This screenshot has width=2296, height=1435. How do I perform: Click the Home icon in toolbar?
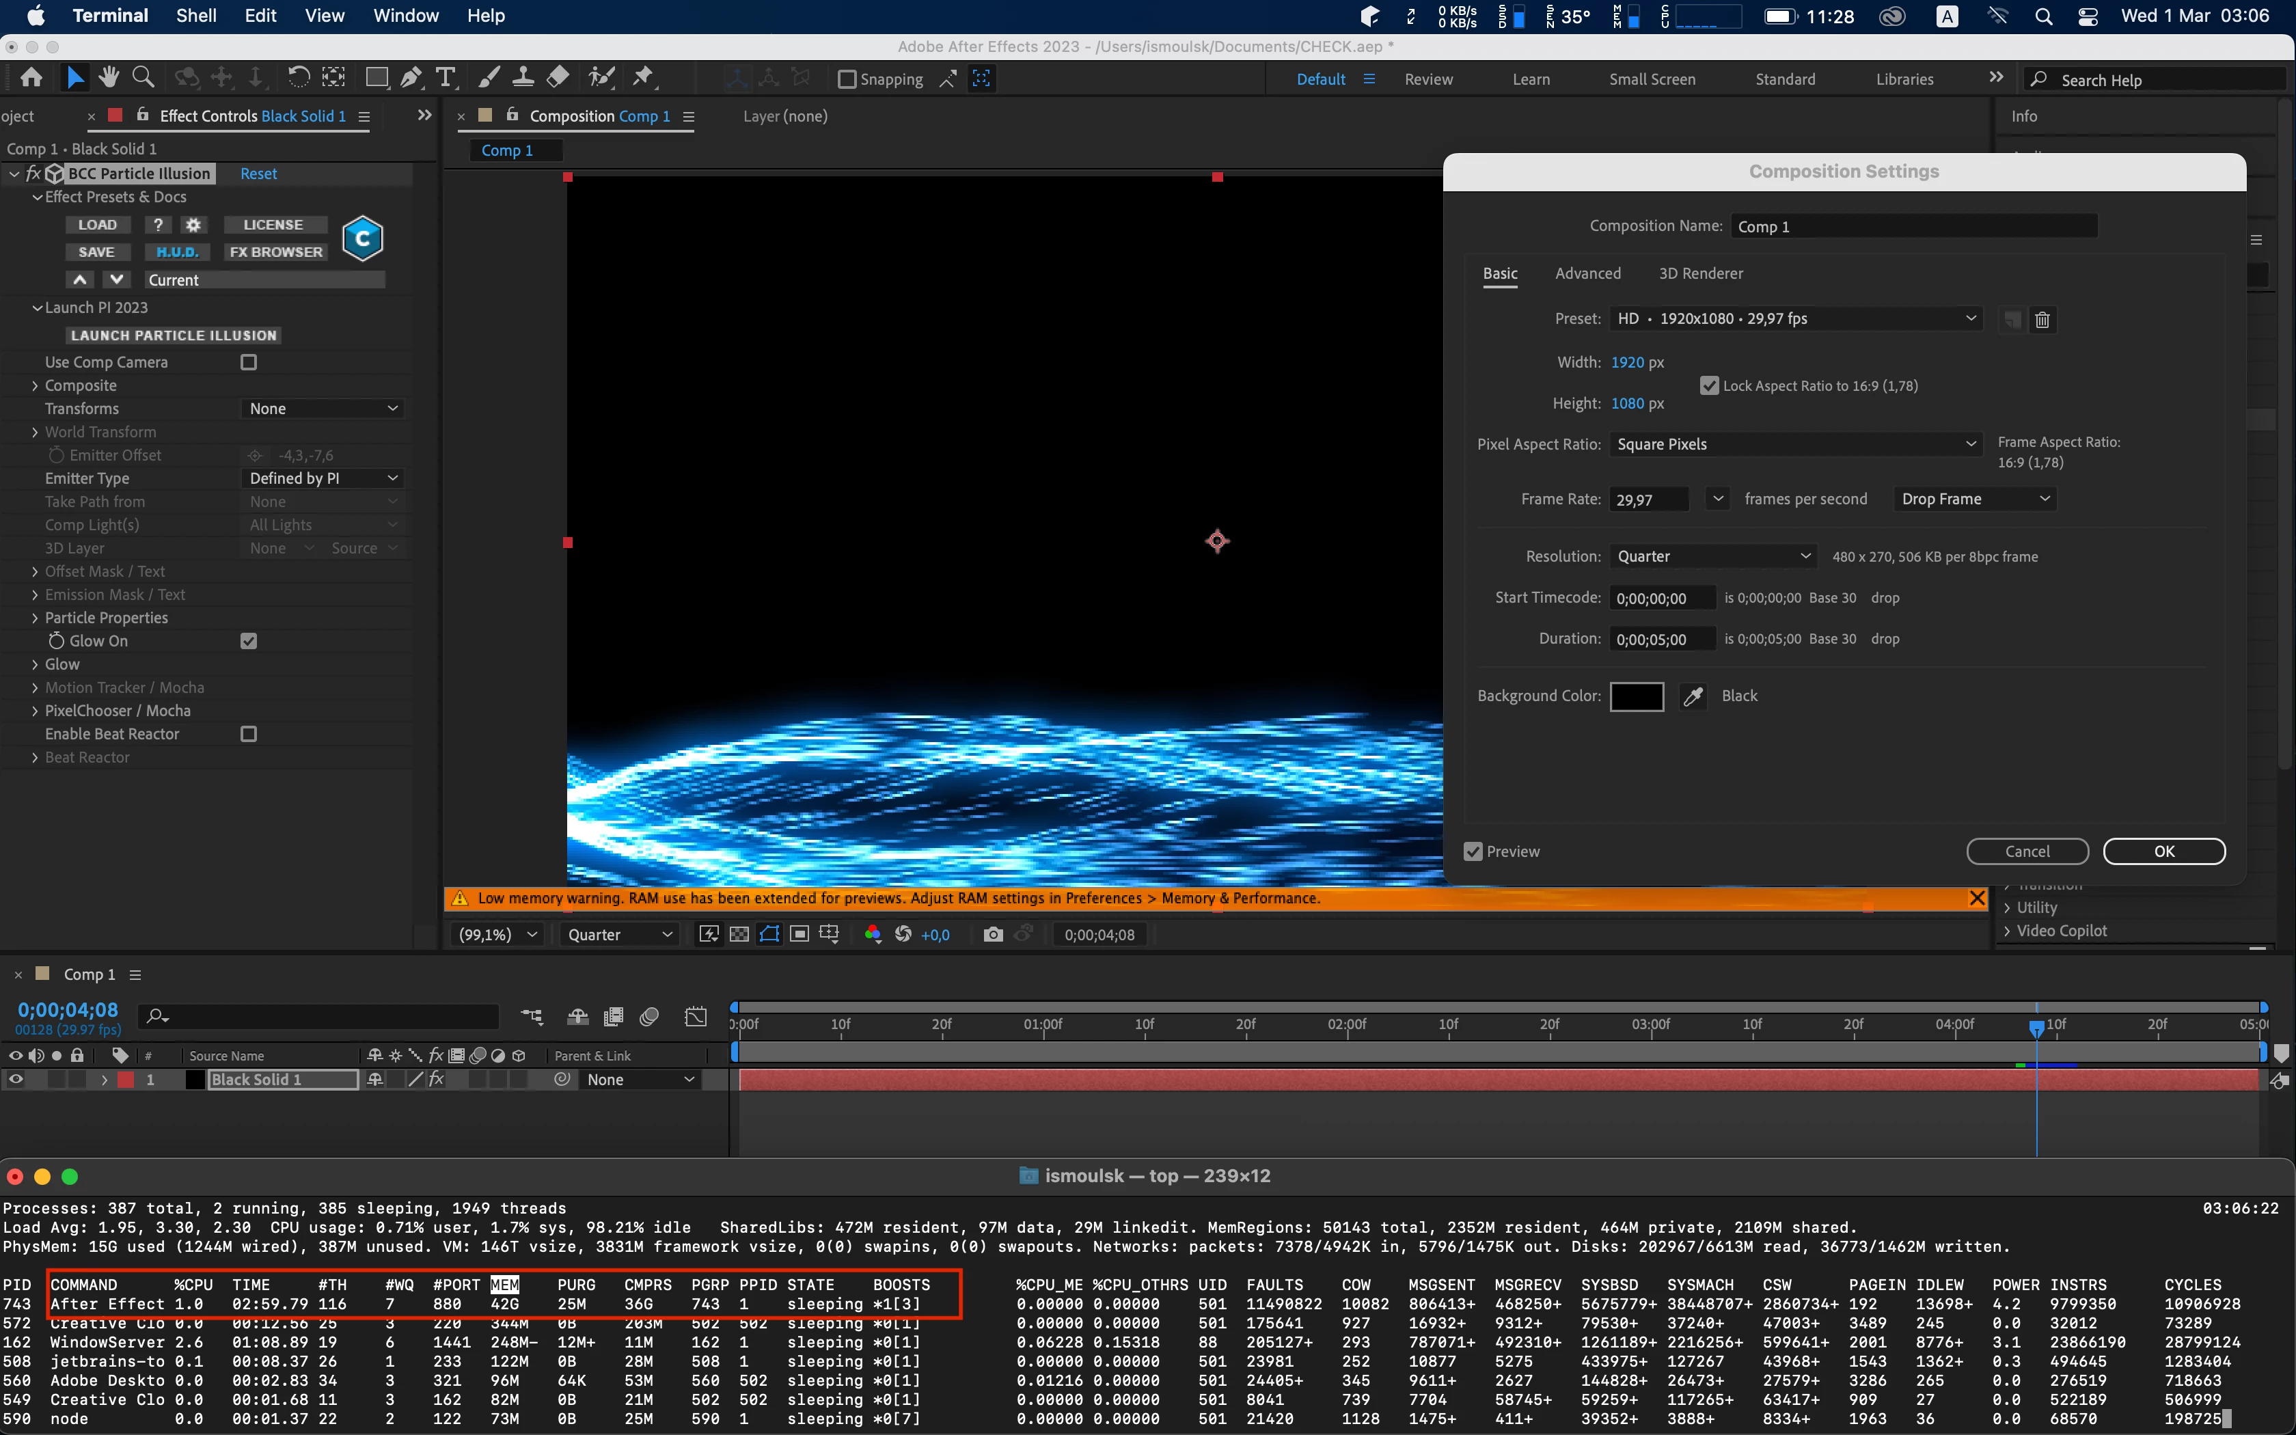(31, 77)
